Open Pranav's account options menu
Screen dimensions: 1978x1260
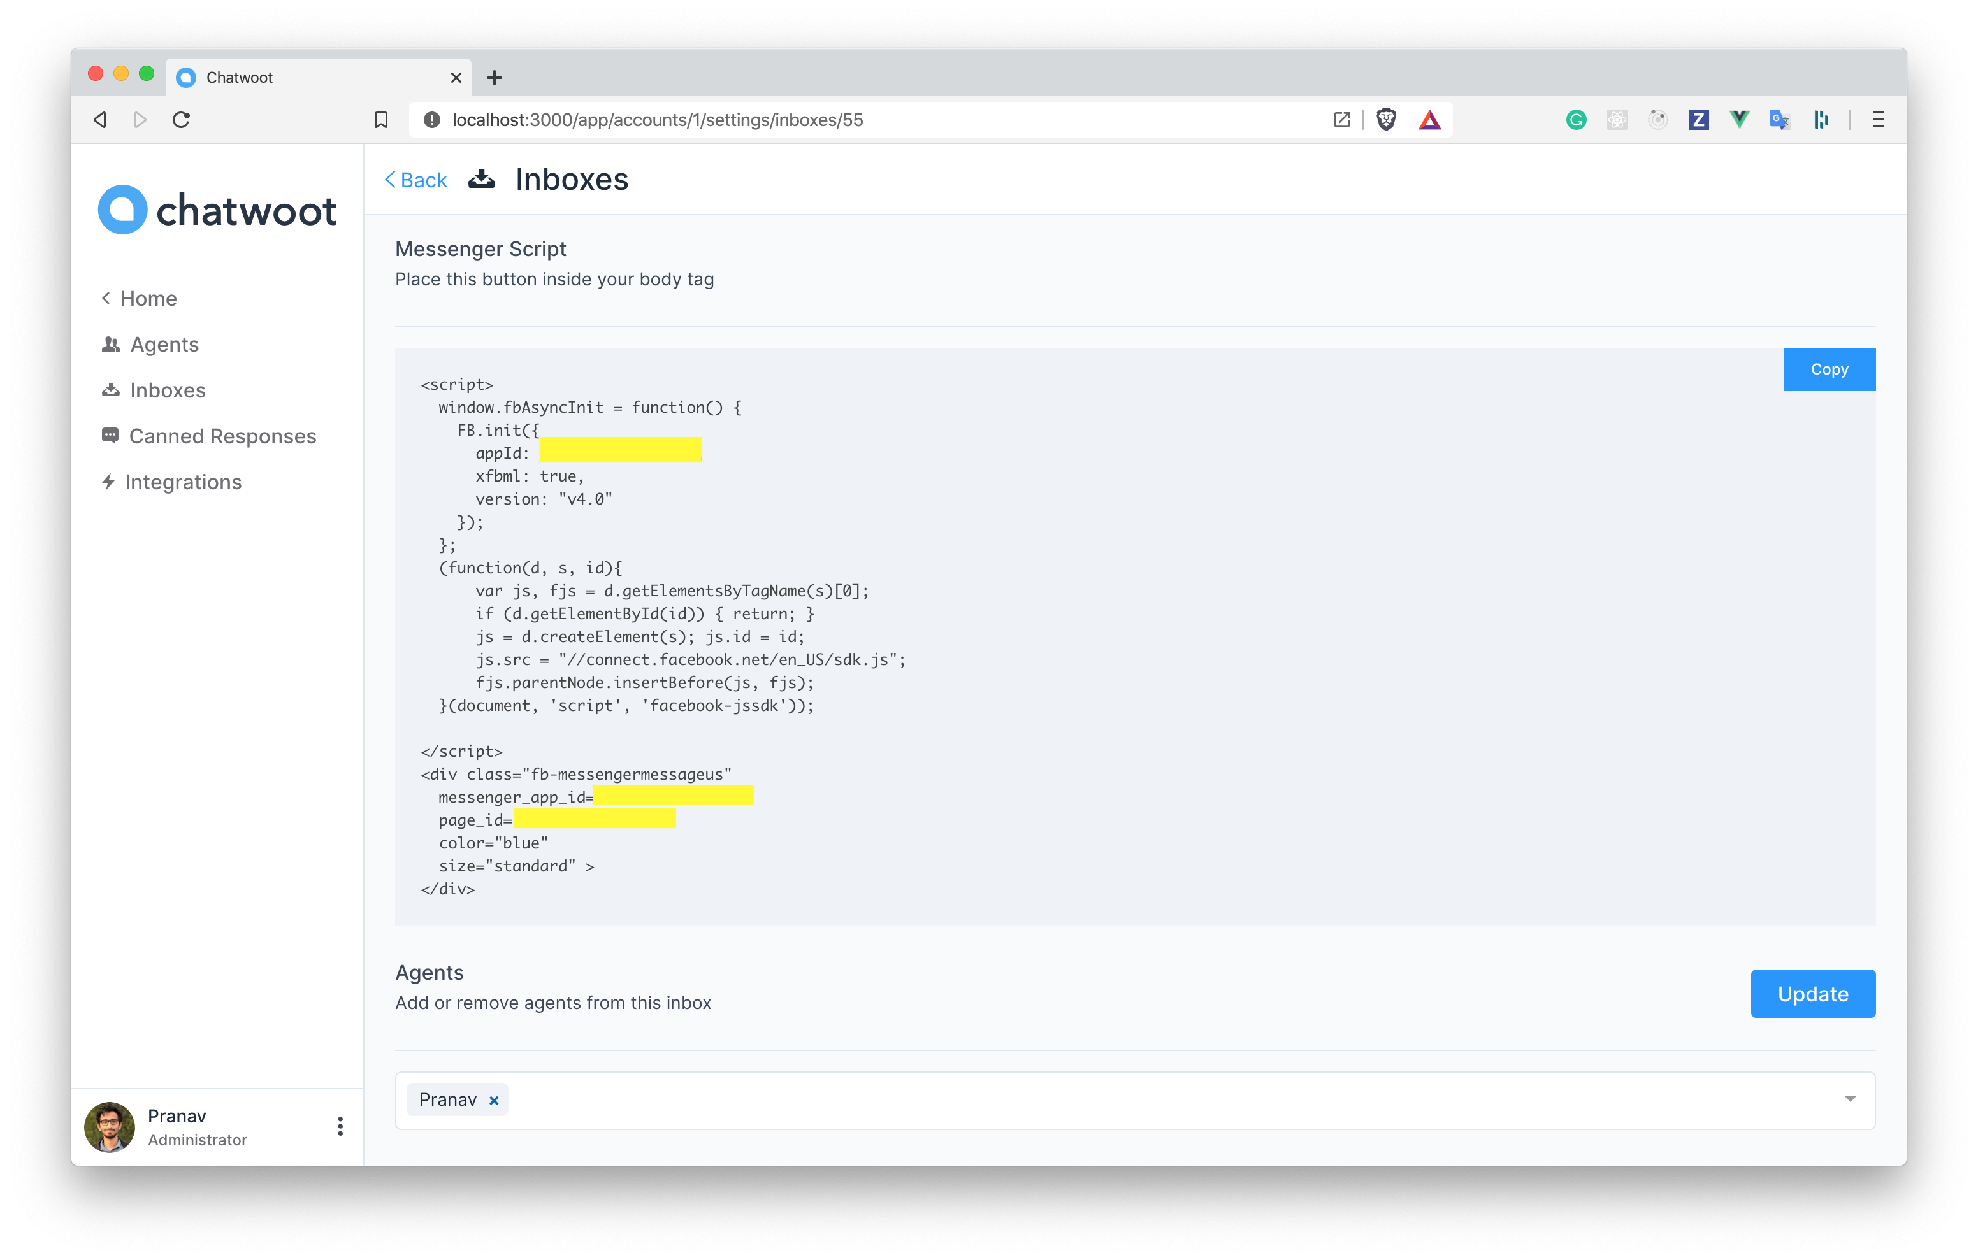[x=340, y=1127]
